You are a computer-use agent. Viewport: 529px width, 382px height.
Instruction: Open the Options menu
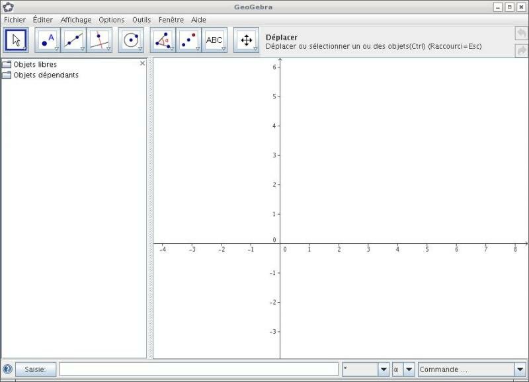112,20
